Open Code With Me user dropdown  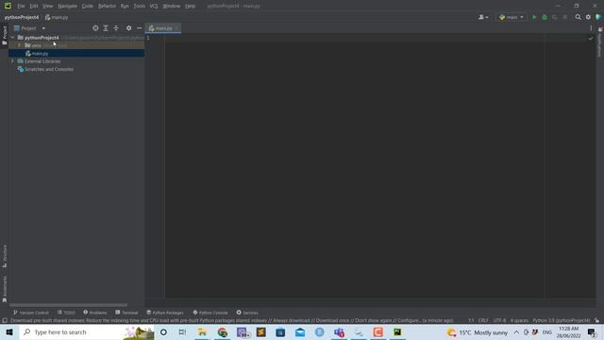483,17
